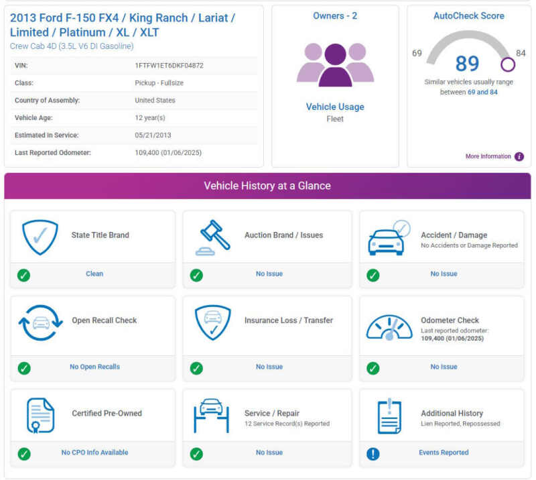
Task: Click the Owners people group icon
Action: click(335, 64)
